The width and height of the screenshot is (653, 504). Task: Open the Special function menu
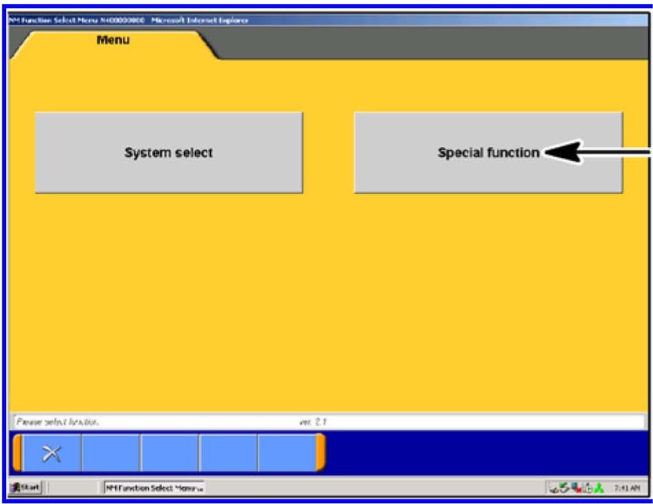[x=488, y=153]
